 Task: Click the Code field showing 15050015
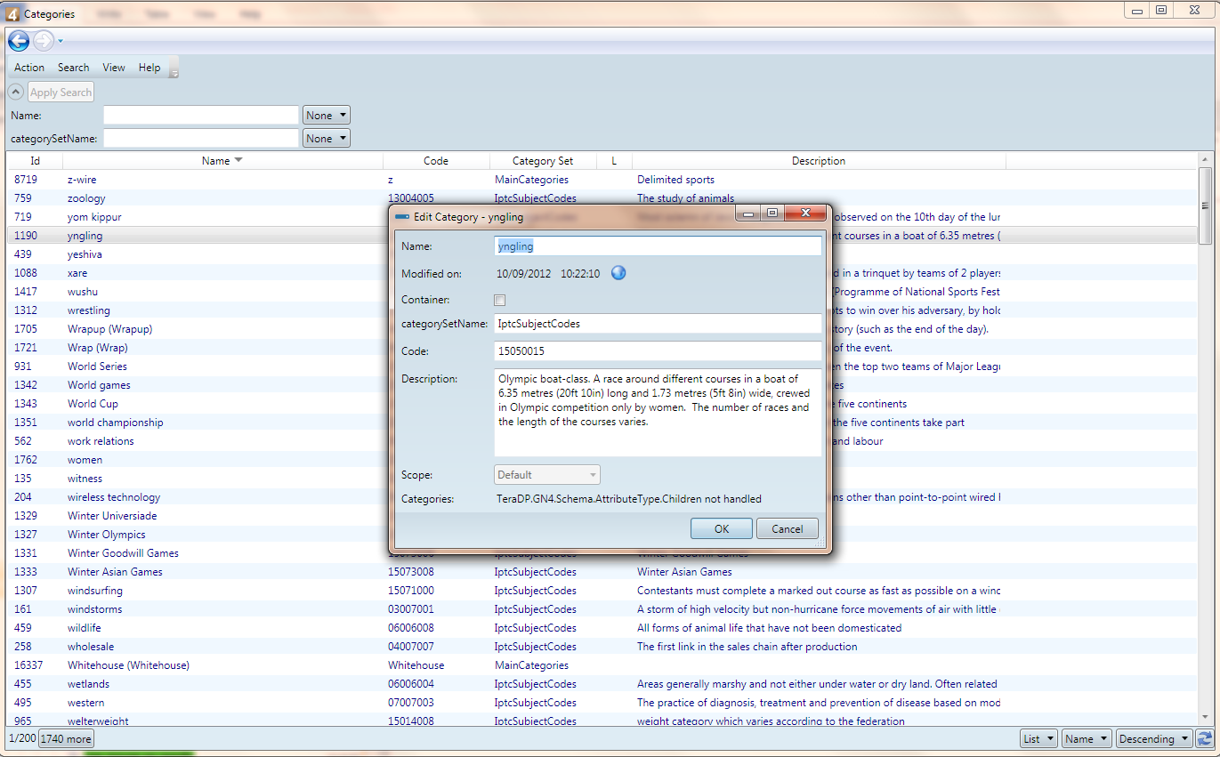tap(658, 351)
